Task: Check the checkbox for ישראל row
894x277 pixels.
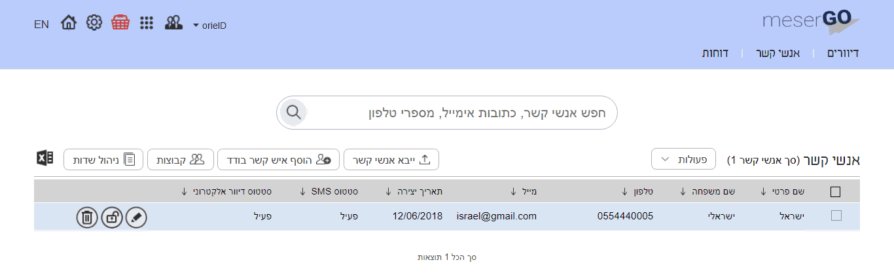Action: (x=836, y=215)
